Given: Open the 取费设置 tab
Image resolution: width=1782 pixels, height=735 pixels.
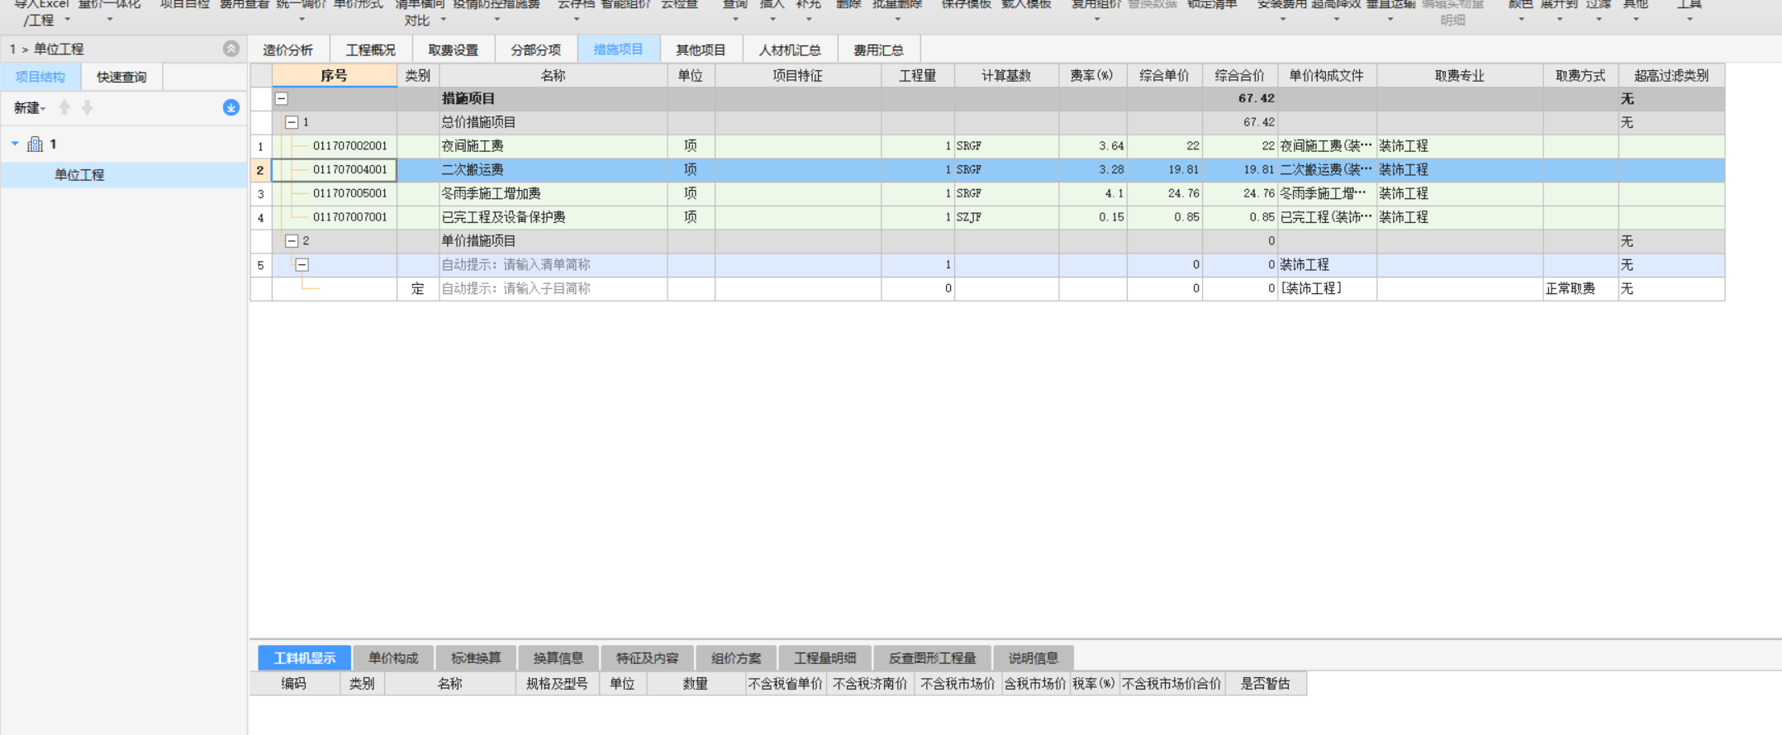Looking at the screenshot, I should [454, 50].
